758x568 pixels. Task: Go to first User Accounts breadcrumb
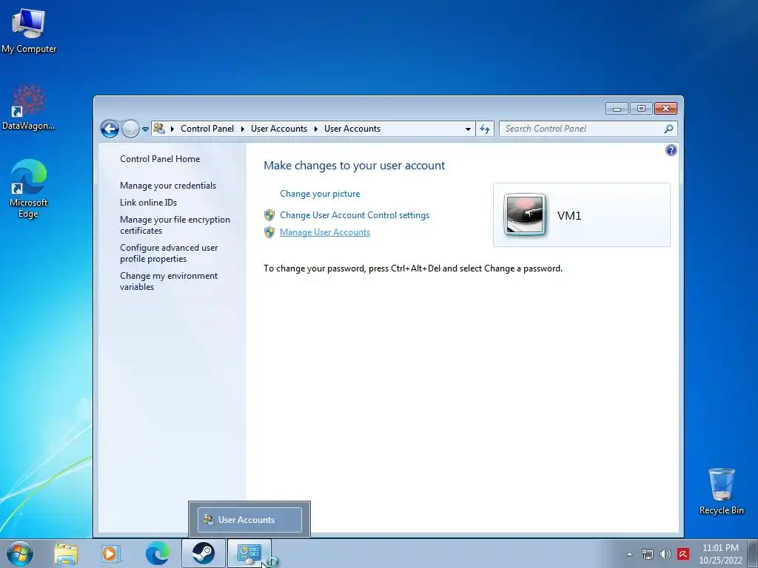point(279,129)
